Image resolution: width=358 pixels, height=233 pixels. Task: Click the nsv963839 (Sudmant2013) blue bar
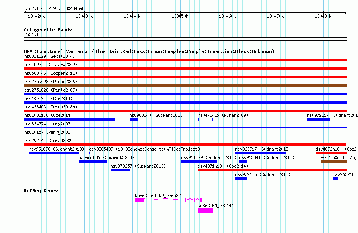[x=93, y=161]
